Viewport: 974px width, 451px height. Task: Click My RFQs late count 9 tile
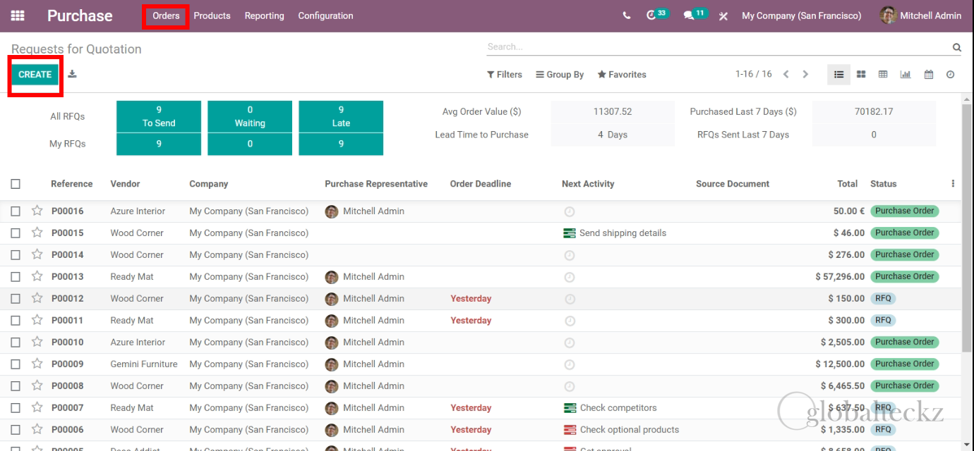341,144
